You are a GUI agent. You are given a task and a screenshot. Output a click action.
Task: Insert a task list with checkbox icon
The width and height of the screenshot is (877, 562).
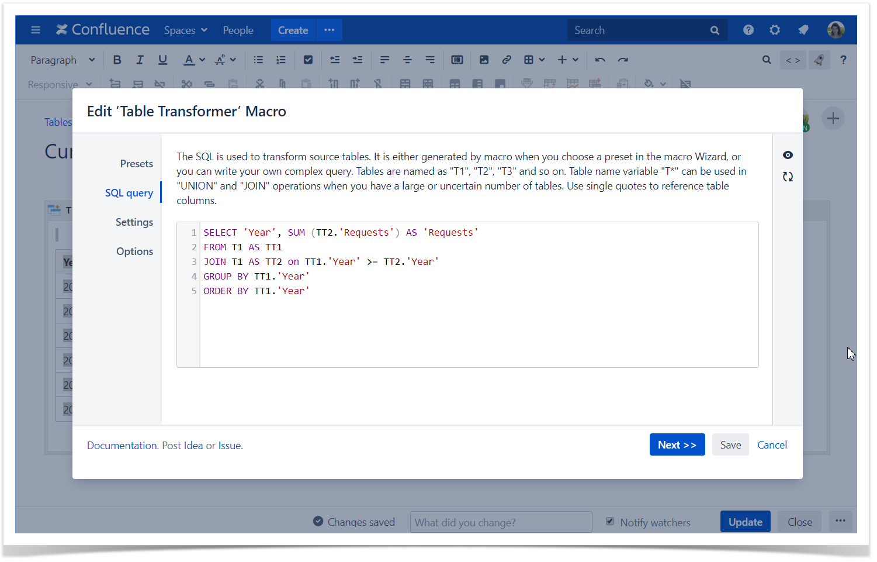pos(308,60)
